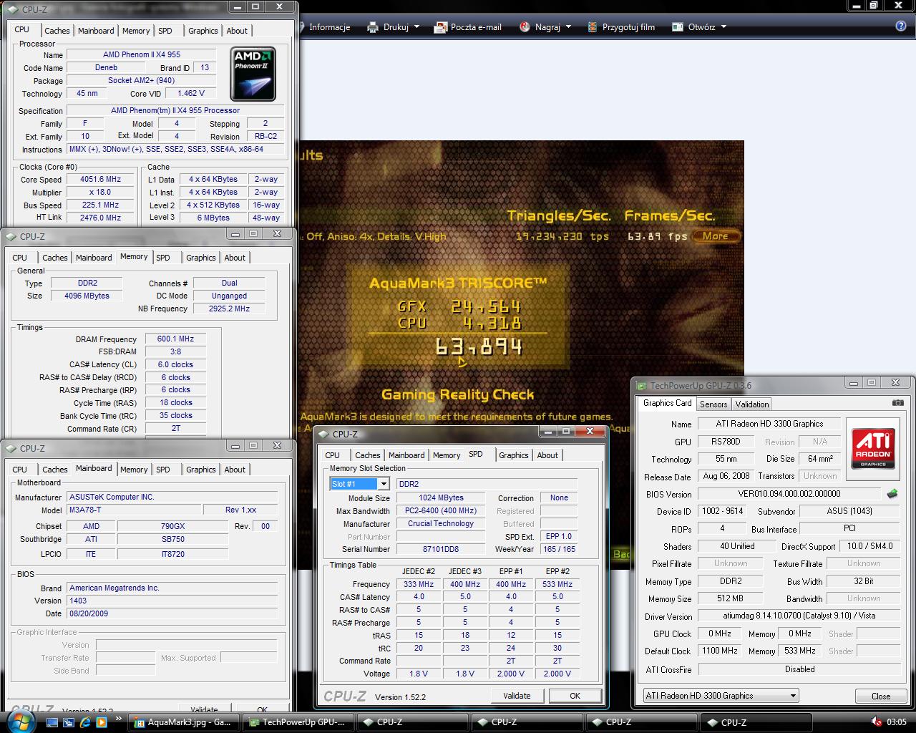Click the DRAM Frequency value 600.1 MHz
Image resolution: width=916 pixels, height=733 pixels.
[175, 339]
